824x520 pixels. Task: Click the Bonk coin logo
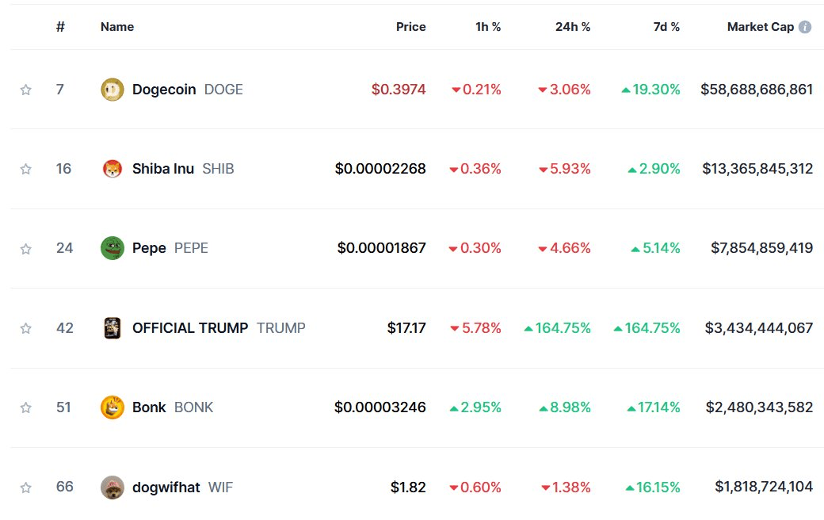113,407
